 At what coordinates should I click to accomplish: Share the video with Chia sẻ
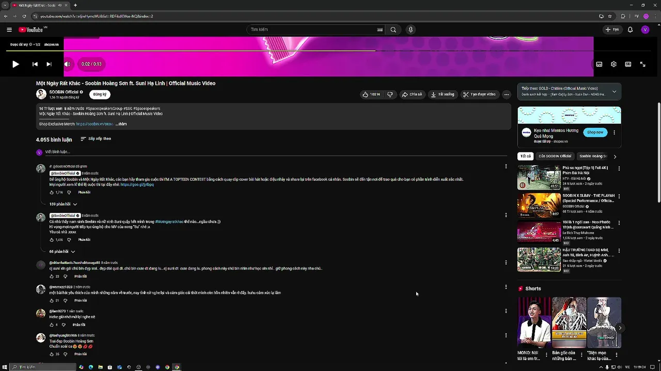tap(412, 94)
